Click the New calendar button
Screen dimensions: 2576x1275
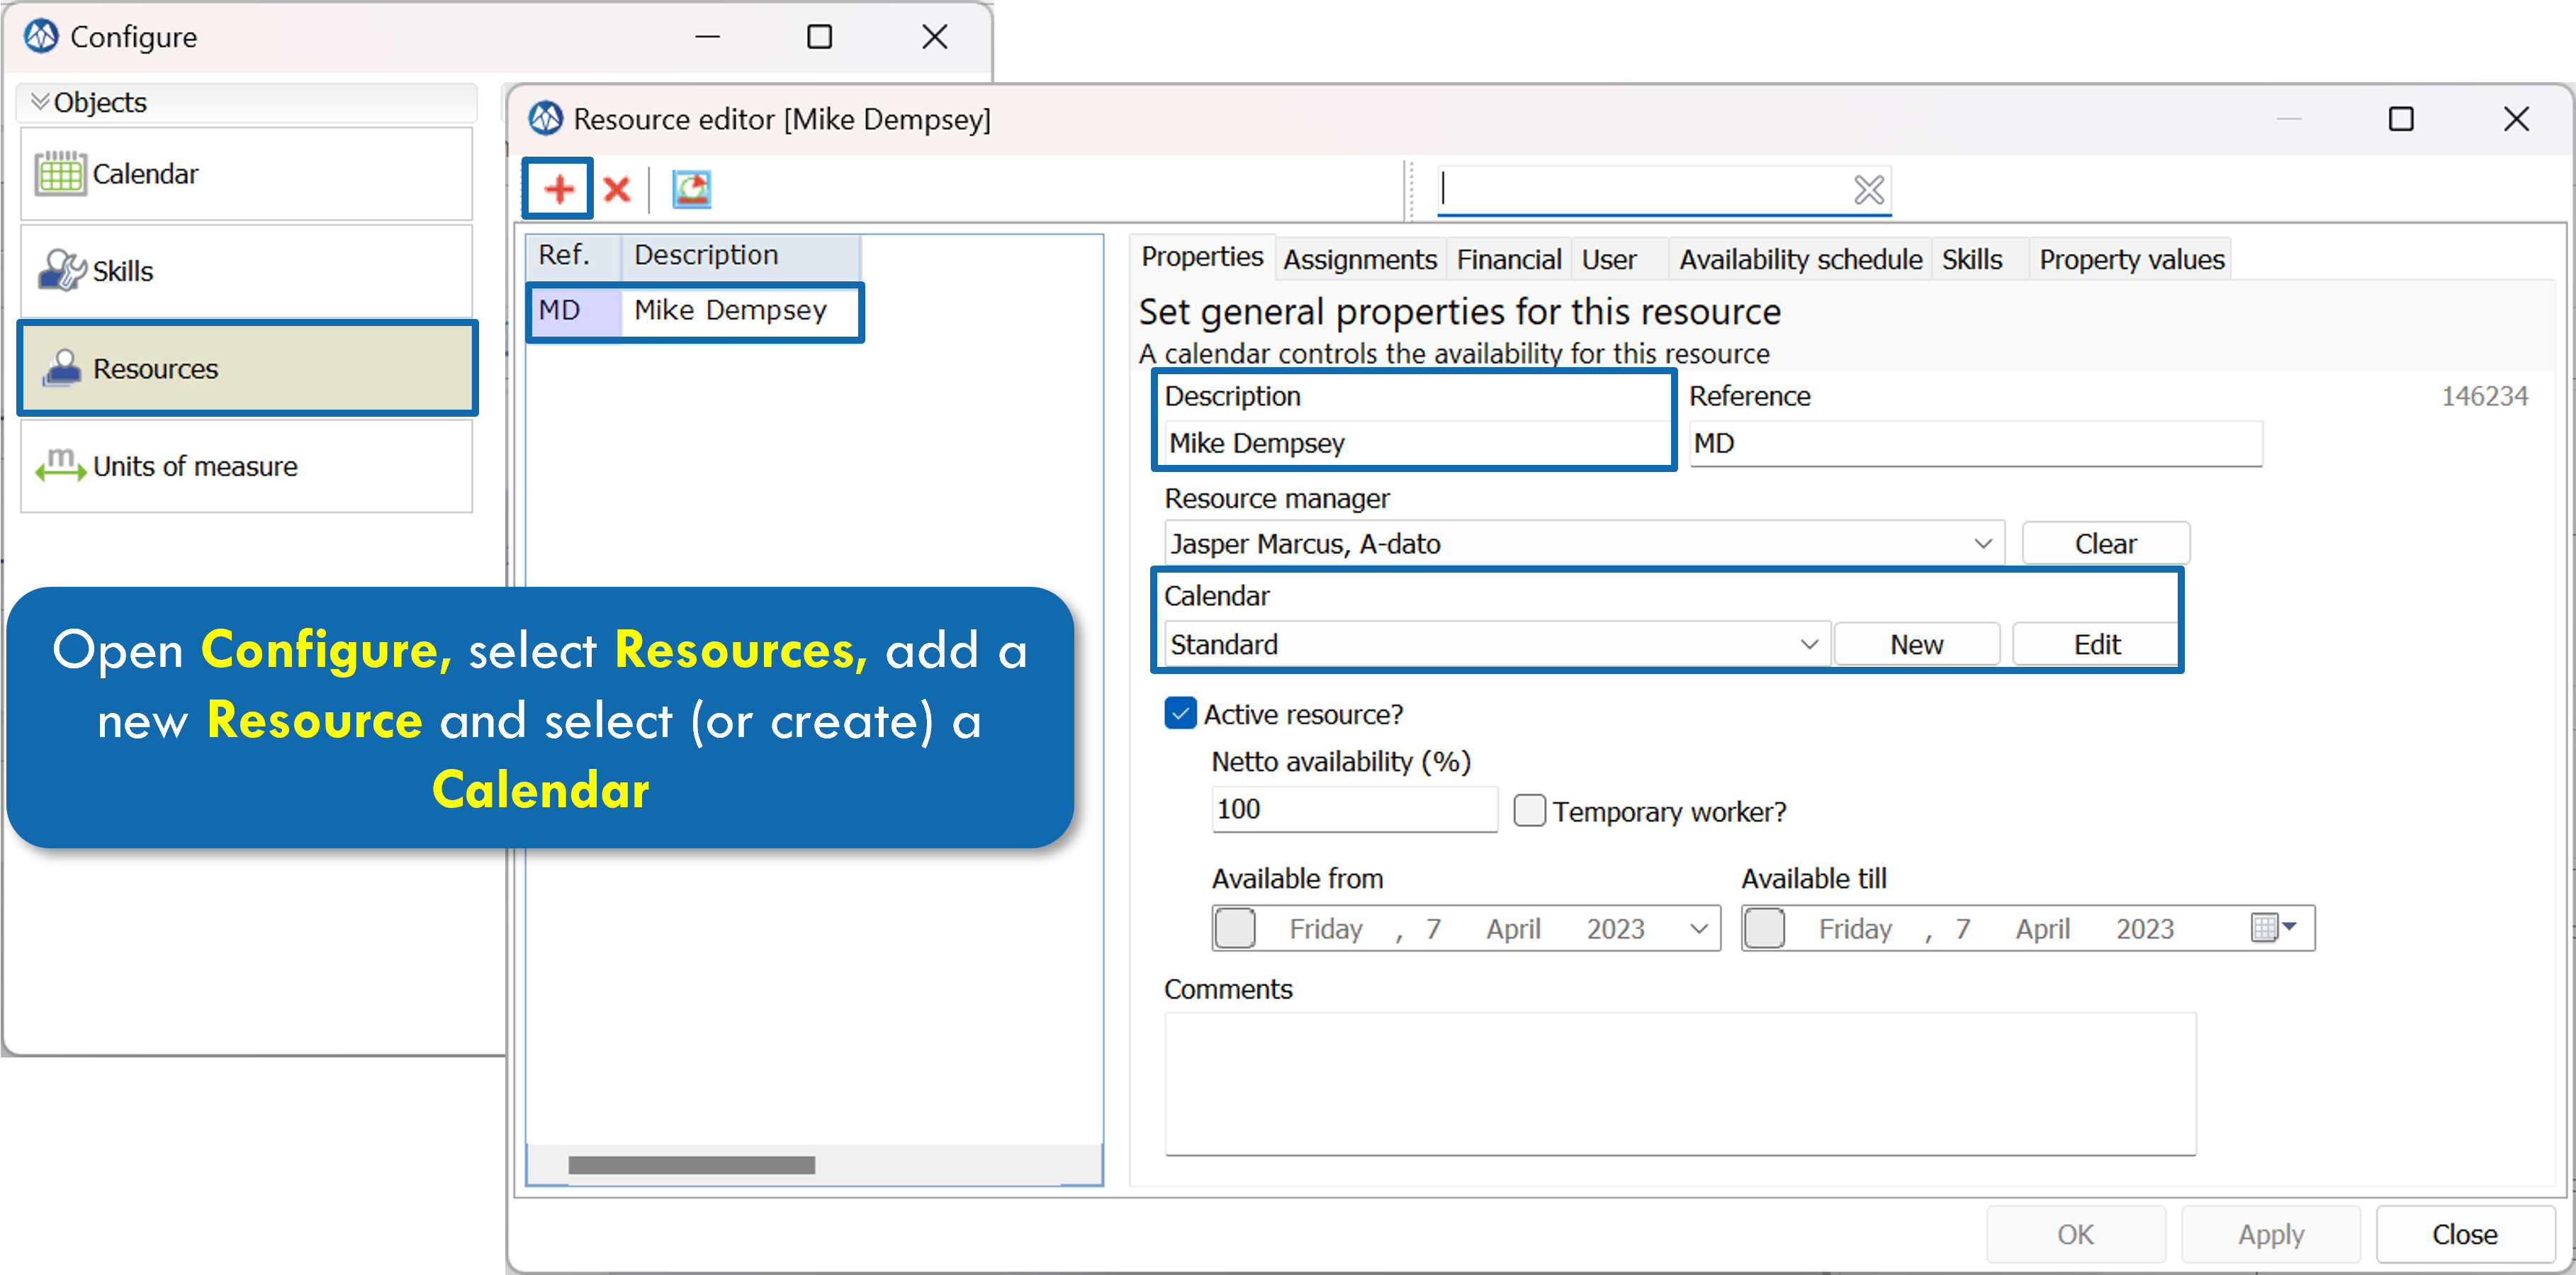pos(1916,644)
